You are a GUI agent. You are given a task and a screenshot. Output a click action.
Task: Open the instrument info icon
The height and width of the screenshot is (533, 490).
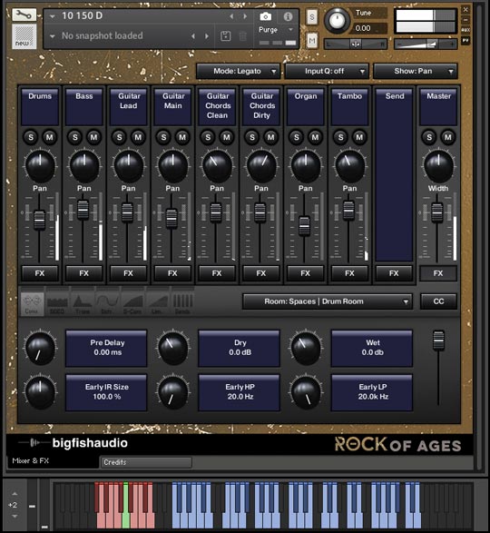click(x=289, y=16)
